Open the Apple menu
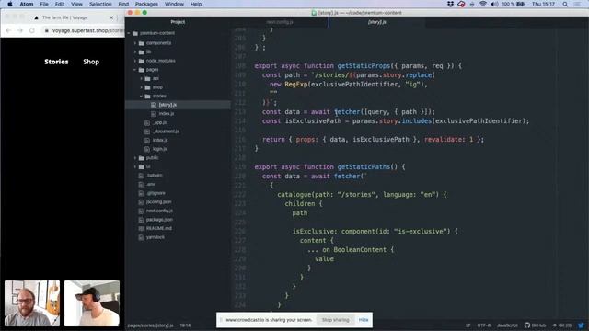This screenshot has height=331, width=589. pos(10,4)
